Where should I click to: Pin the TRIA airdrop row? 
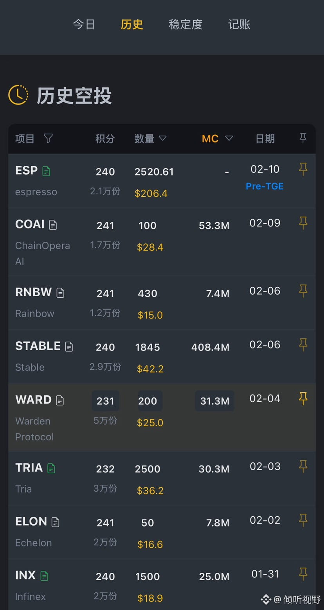(303, 466)
